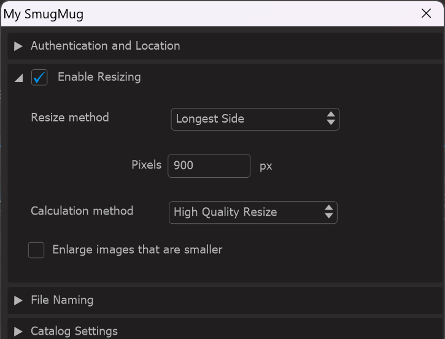The width and height of the screenshot is (445, 339).
Task: Click the My SmugMug window title
Action: point(44,14)
